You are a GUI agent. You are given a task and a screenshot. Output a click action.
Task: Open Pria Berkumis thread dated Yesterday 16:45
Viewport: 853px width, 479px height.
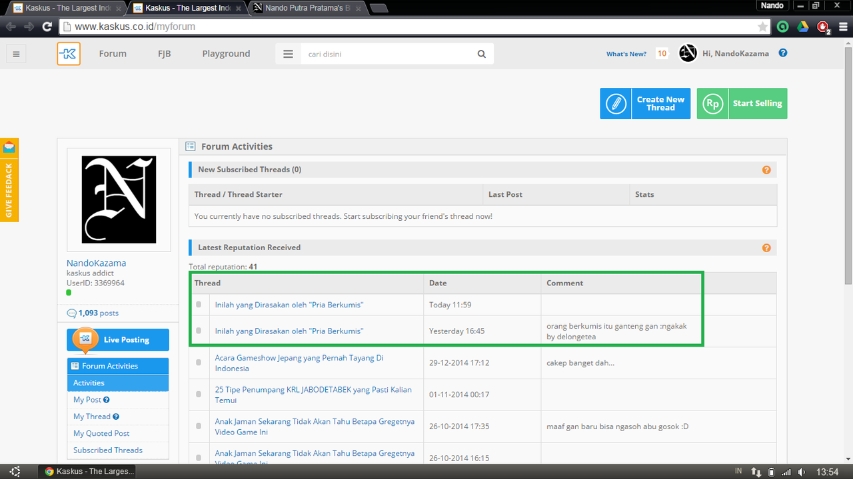pos(289,331)
